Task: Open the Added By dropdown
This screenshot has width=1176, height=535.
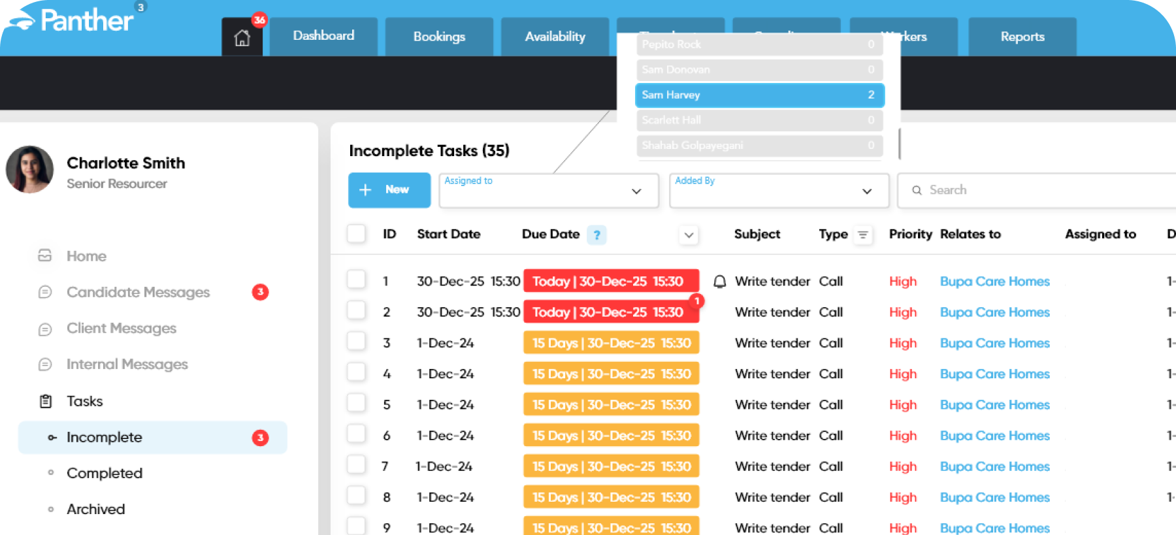Action: pos(779,191)
